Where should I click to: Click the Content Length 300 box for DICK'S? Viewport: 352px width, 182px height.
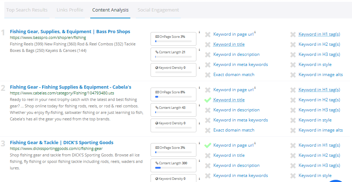click(173, 165)
